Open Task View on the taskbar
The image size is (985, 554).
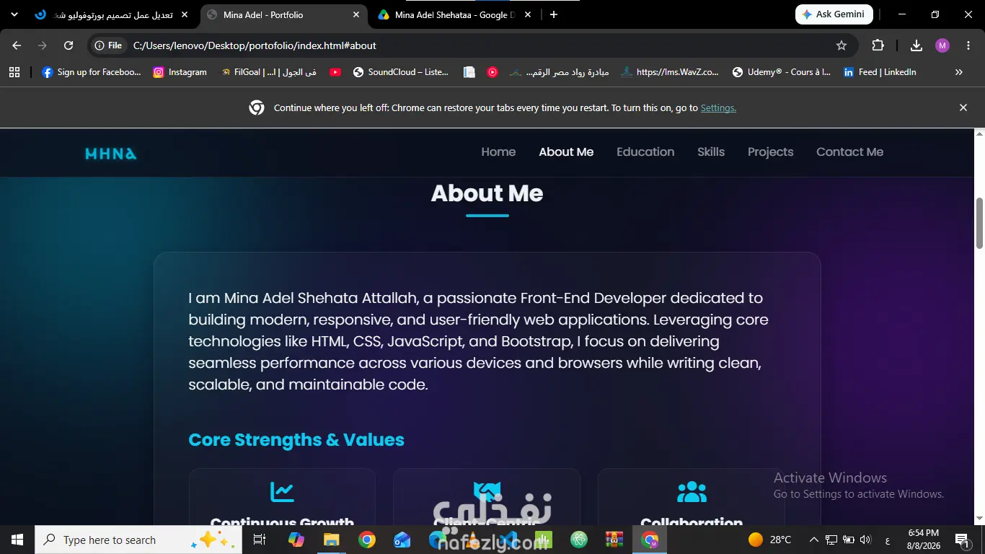pyautogui.click(x=260, y=540)
